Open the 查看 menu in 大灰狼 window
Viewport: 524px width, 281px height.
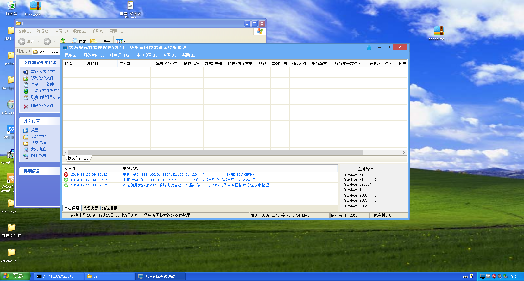[x=170, y=55]
